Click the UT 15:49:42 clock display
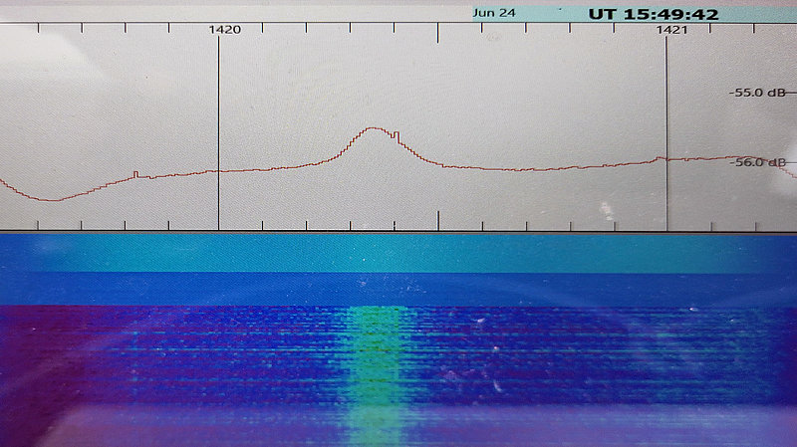Image resolution: width=797 pixels, height=447 pixels. pyautogui.click(x=654, y=14)
